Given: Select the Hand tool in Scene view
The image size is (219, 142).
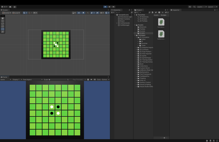Looking at the screenshot, I should coord(3,18).
